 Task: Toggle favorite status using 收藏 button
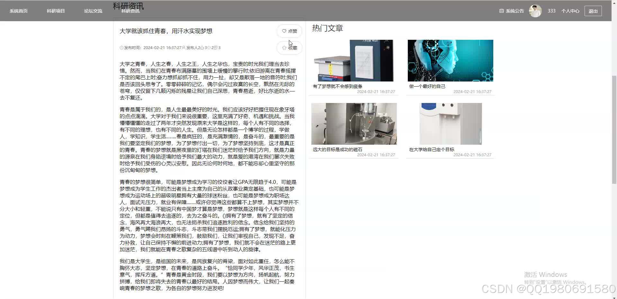(x=289, y=47)
